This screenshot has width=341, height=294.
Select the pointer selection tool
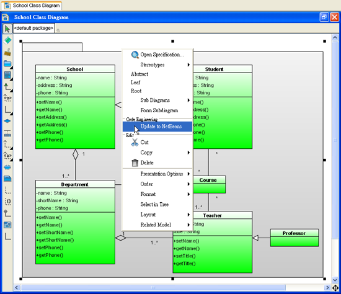(7, 29)
